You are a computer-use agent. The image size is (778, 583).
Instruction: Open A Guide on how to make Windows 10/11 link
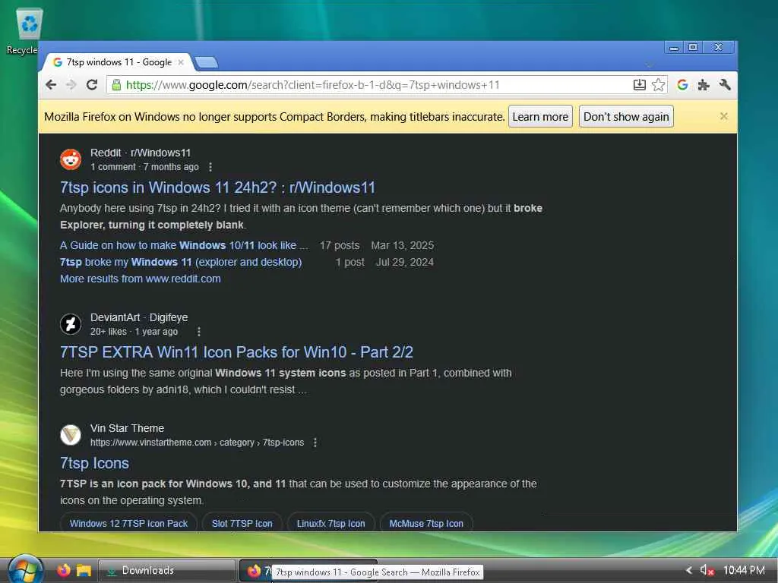(184, 245)
